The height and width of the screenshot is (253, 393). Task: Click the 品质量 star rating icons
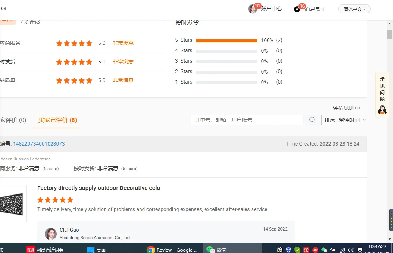[74, 81]
